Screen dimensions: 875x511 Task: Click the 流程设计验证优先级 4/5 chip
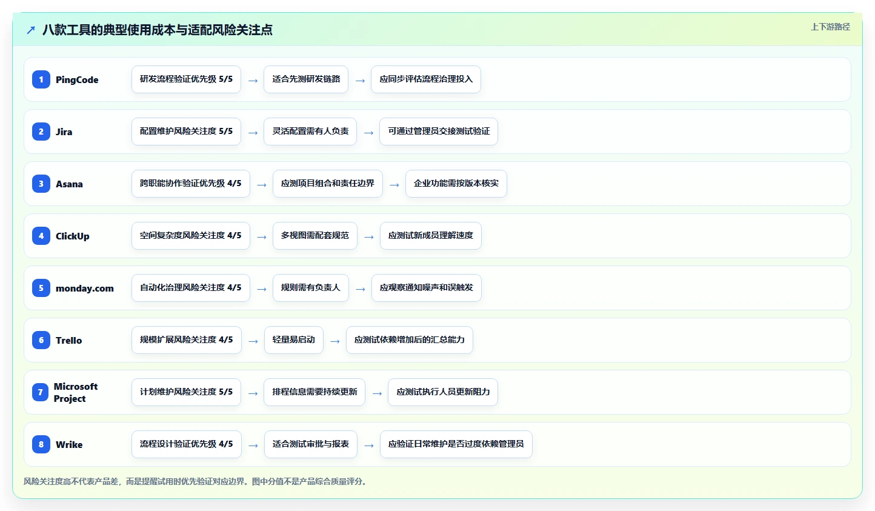(187, 444)
